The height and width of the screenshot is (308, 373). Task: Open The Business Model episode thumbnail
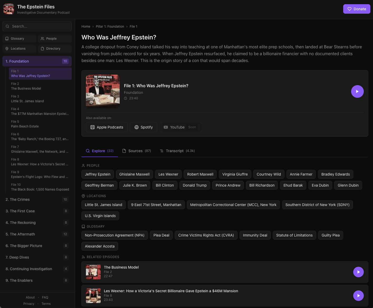click(x=93, y=272)
